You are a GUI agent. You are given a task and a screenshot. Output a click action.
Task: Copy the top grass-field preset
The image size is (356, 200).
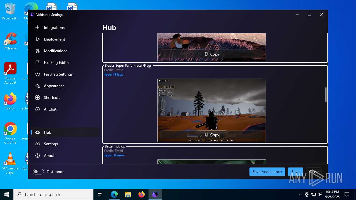[x=212, y=54]
